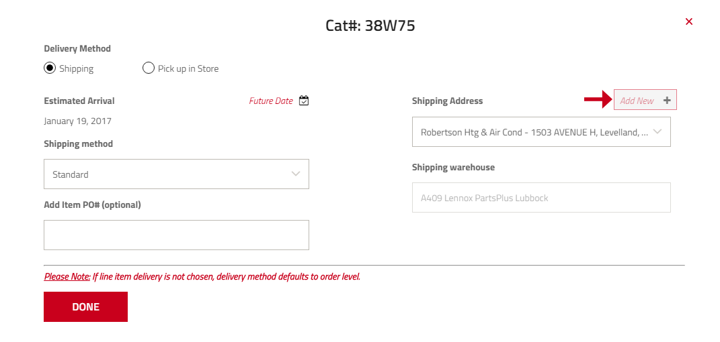
Task: Choose the Pick up in Store radio button
Action: click(x=149, y=68)
